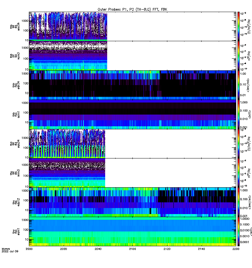
Task: Click the thc fbk scm1 bottom panel
Action: click(x=132, y=231)
